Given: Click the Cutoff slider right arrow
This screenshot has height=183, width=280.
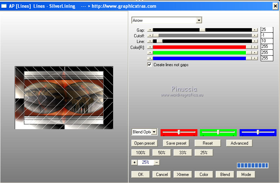Looking at the screenshot, I should point(255,36).
